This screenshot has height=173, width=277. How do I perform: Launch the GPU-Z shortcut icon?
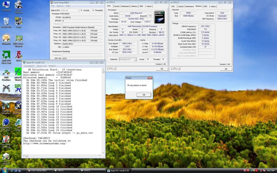pos(19,41)
